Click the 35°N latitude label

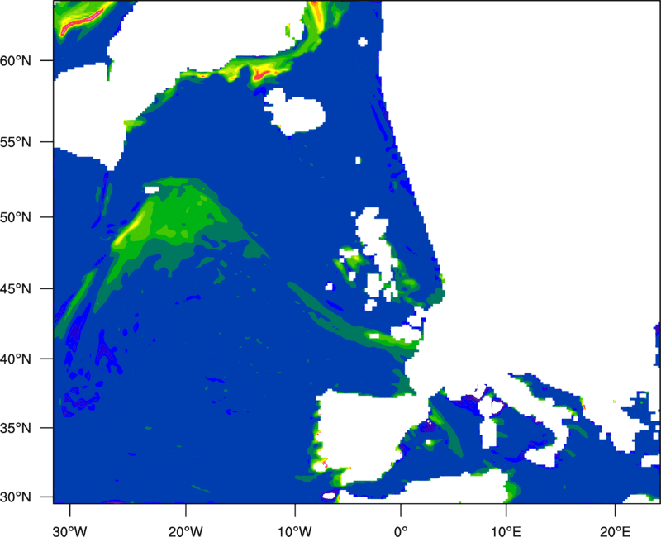[x=16, y=428]
